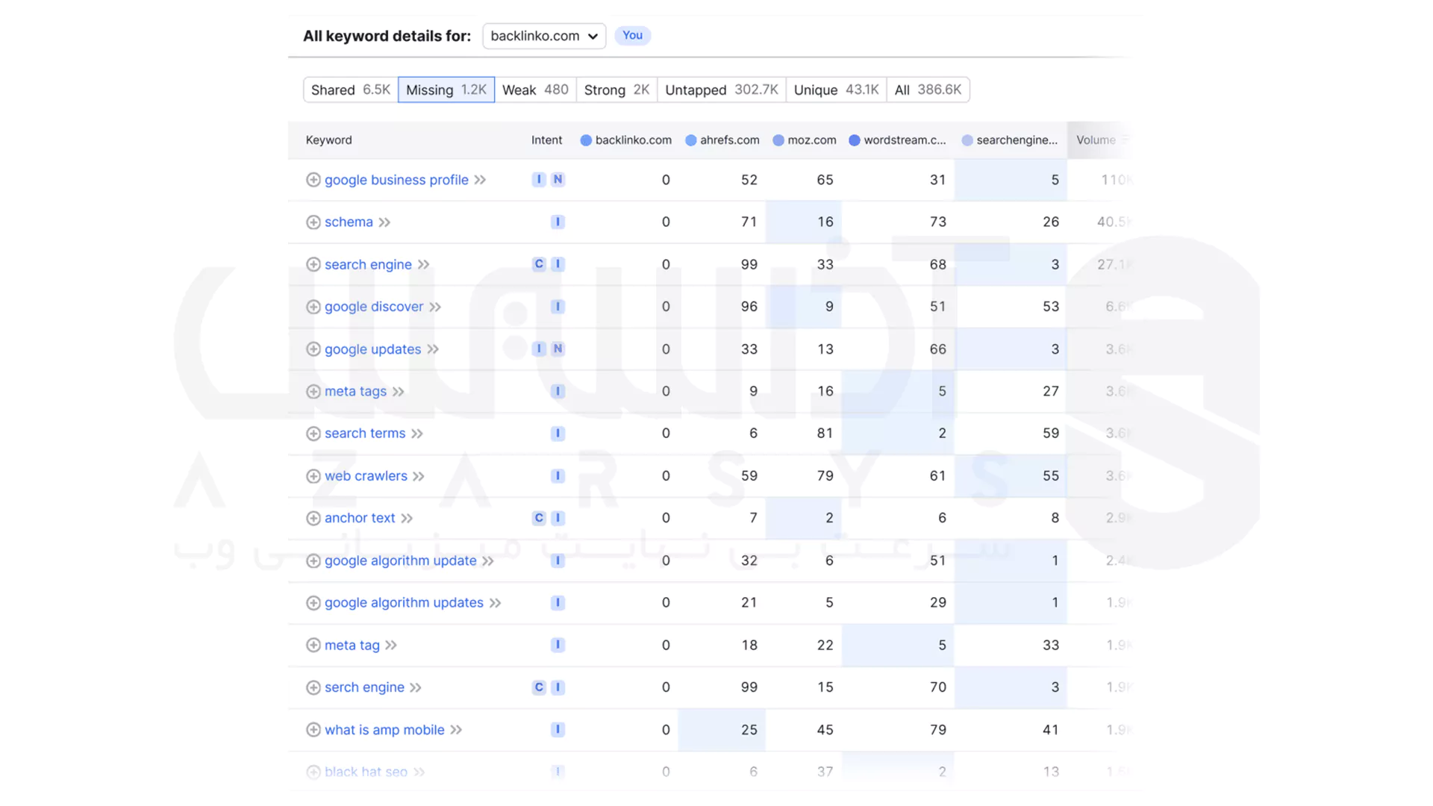Open the google algorithm update keyword link
1433x806 pixels.
click(x=400, y=560)
